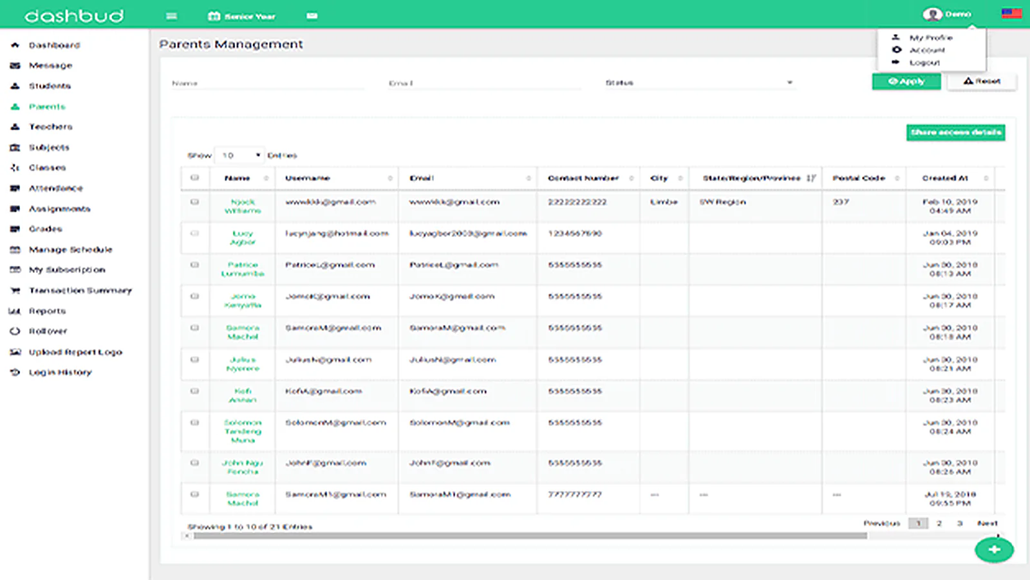Check the box for Solomon Tandeng Muna row
Screen dimensions: 1030x580
tap(195, 422)
